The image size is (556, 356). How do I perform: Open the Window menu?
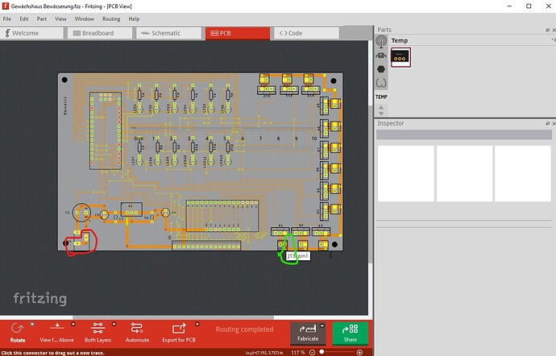[84, 19]
